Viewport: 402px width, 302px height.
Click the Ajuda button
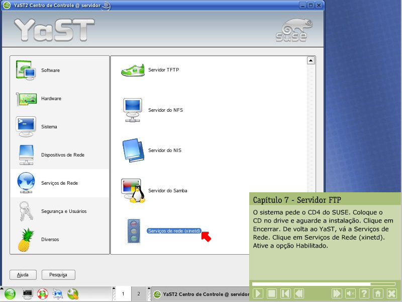pos(23,275)
